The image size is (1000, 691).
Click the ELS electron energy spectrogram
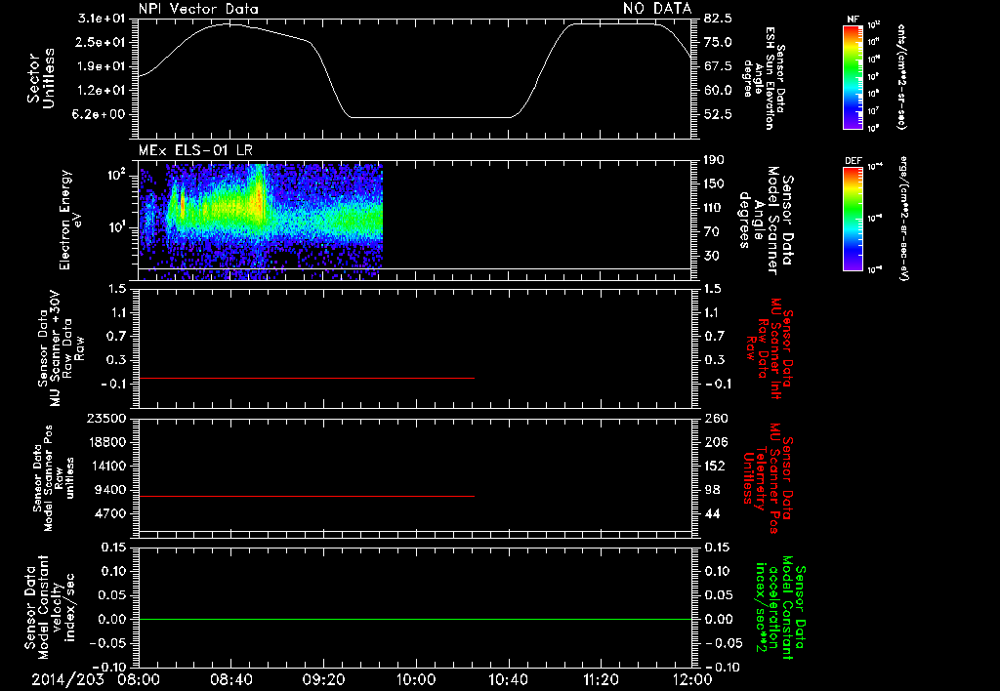[260, 221]
